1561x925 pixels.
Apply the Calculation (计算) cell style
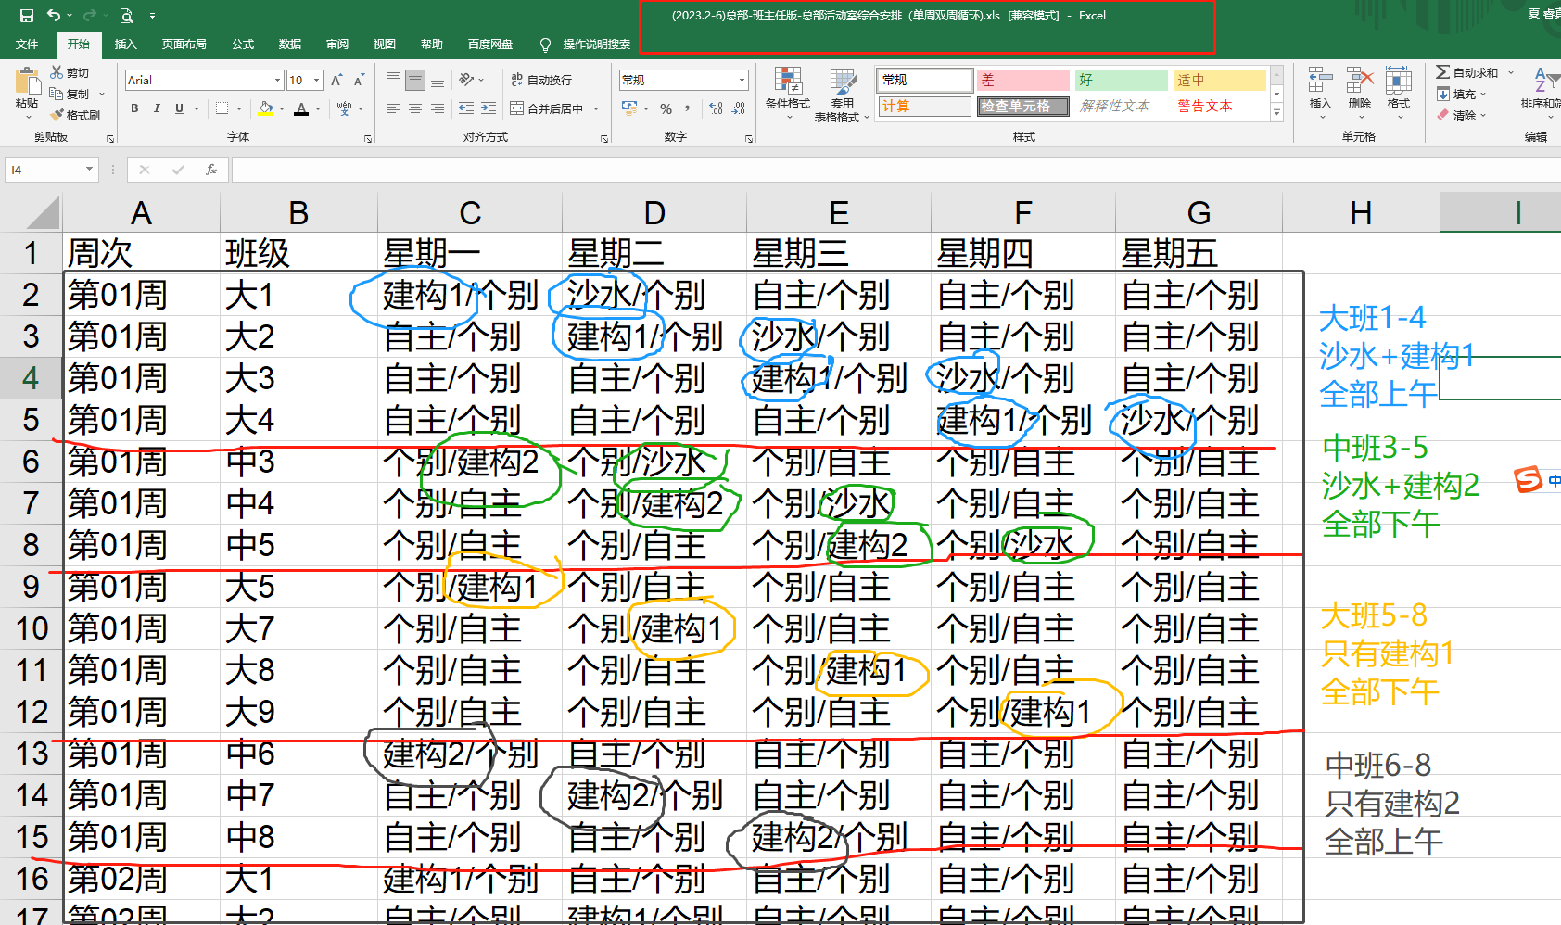point(924,107)
